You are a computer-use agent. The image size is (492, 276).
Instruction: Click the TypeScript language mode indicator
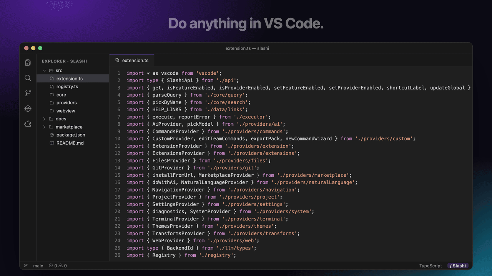[430, 266]
